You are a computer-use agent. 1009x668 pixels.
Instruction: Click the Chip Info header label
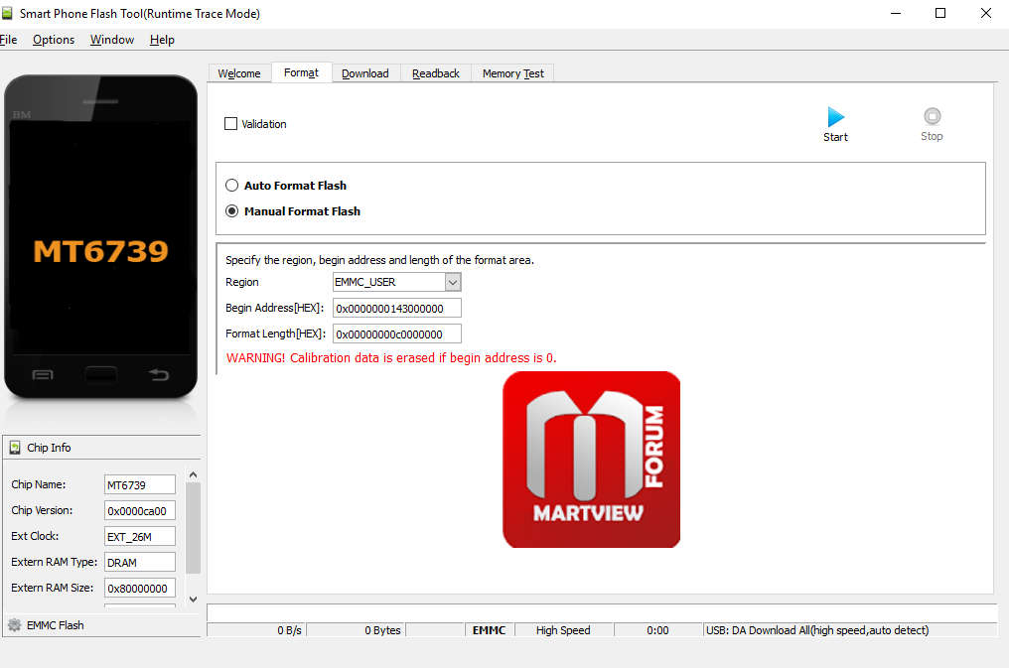49,448
